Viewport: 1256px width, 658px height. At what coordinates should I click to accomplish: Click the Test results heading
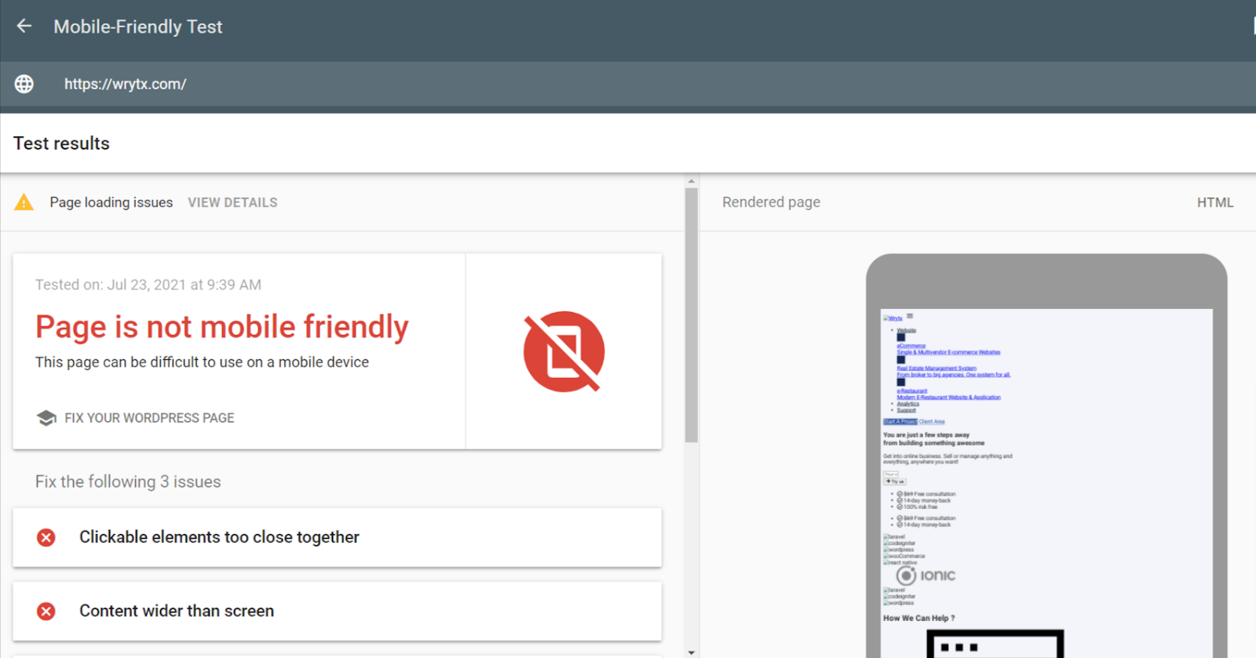[61, 144]
